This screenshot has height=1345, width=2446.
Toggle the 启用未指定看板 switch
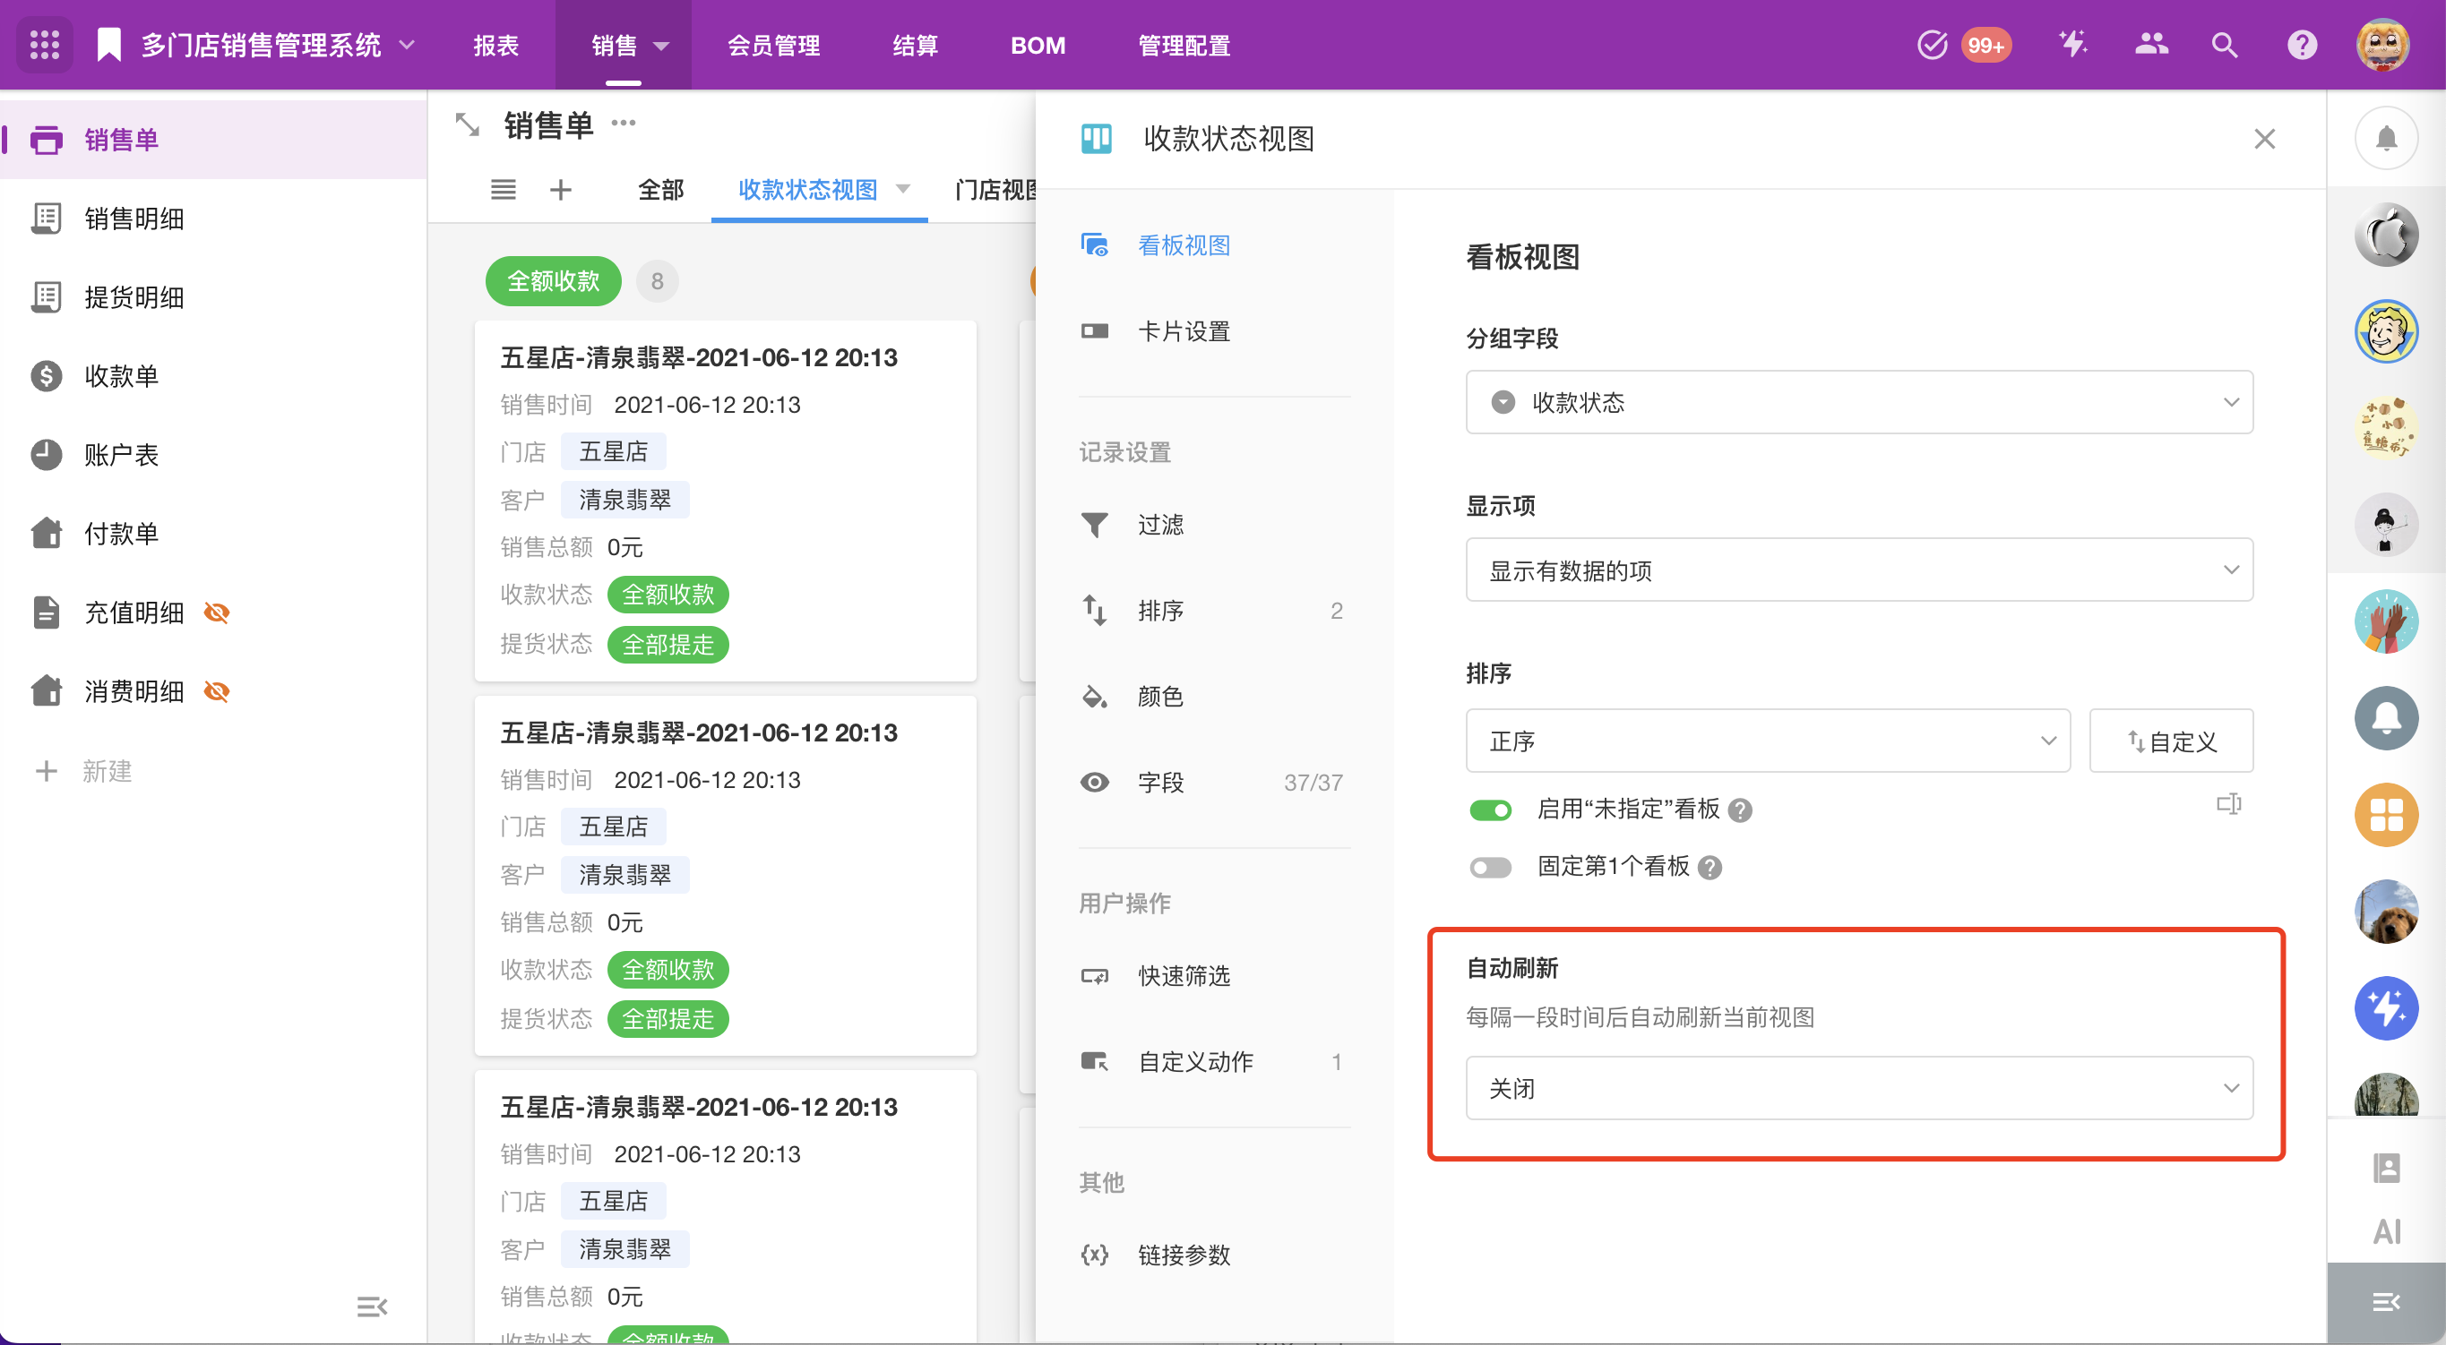[x=1490, y=810]
